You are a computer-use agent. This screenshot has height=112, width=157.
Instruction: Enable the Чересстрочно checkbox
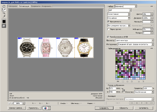pyautogui.click(x=109, y=29)
